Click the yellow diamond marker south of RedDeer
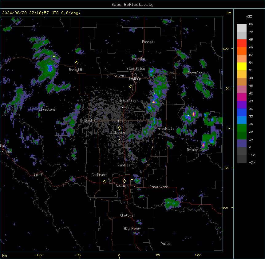Image resolution: width=265 pixels, height=259 pixels. [x=131, y=86]
